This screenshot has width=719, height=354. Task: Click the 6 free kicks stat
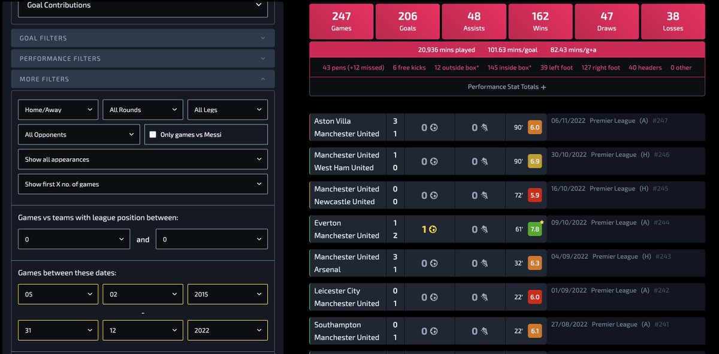[x=409, y=68]
